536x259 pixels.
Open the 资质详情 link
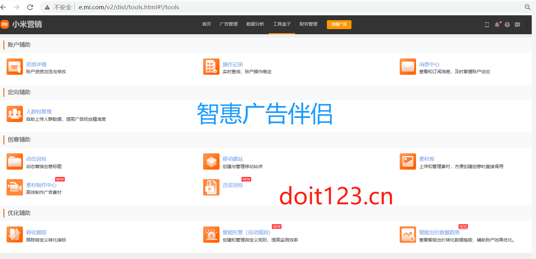tap(36, 64)
